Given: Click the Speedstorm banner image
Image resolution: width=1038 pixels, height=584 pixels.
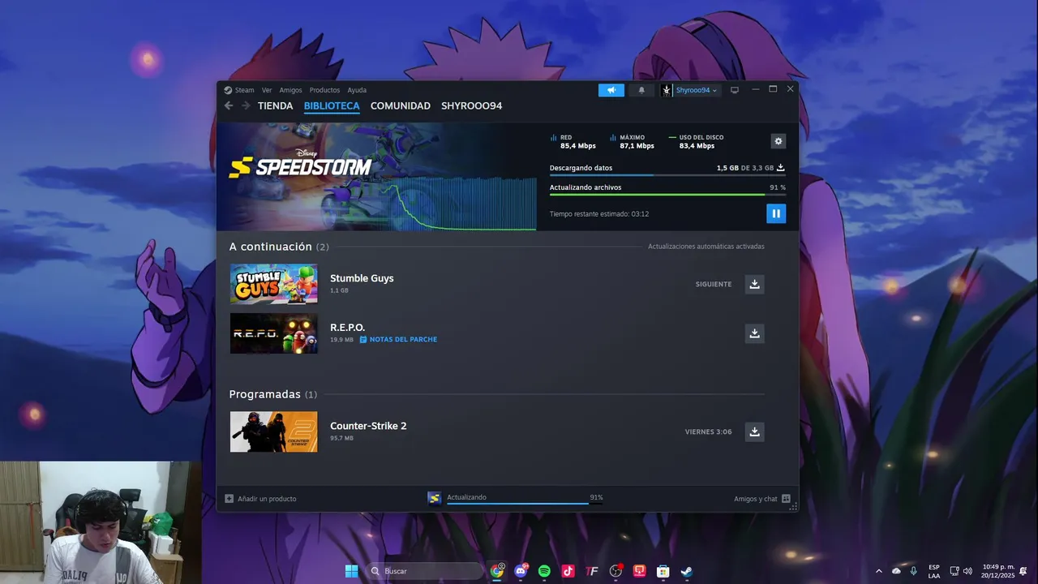Looking at the screenshot, I should click(x=376, y=176).
